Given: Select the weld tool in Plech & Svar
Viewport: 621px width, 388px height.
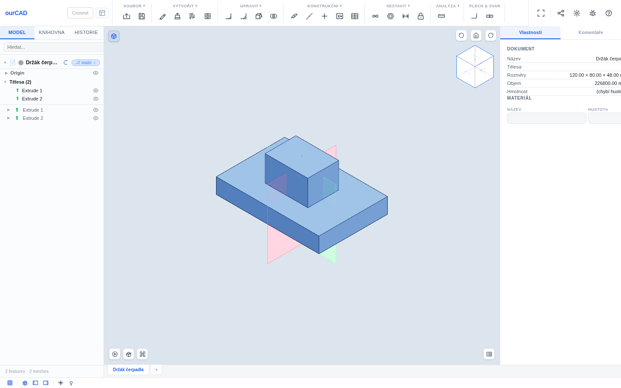Looking at the screenshot, I should coord(489,16).
